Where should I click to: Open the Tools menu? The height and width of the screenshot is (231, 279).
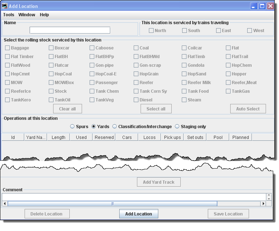pyautogui.click(x=9, y=15)
